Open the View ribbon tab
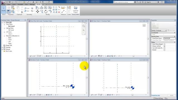 click(x=26, y=4)
